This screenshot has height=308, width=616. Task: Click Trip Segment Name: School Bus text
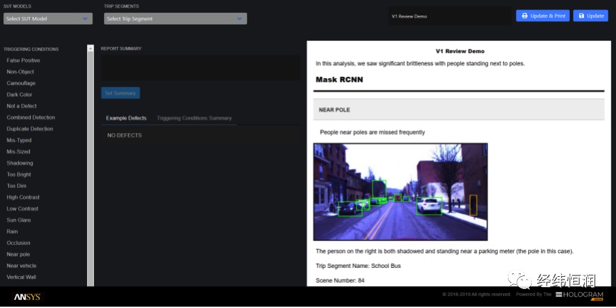[358, 266]
